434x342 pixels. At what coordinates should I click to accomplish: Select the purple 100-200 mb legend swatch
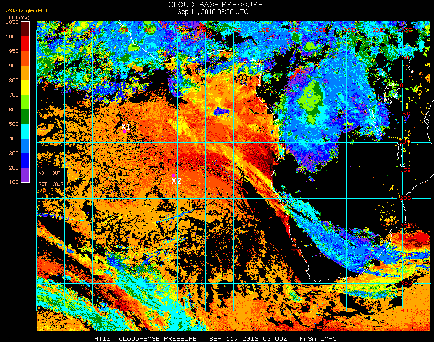25,175
